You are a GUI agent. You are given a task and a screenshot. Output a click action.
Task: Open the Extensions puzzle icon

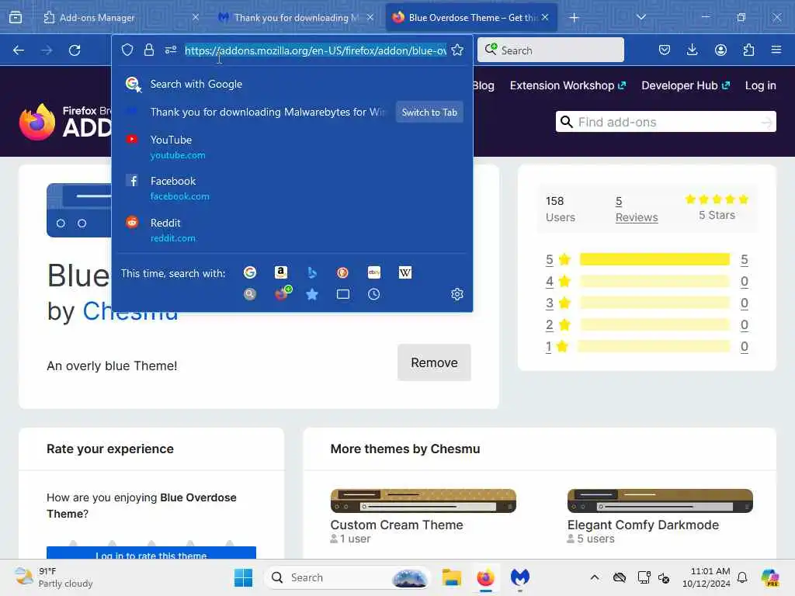pyautogui.click(x=748, y=50)
